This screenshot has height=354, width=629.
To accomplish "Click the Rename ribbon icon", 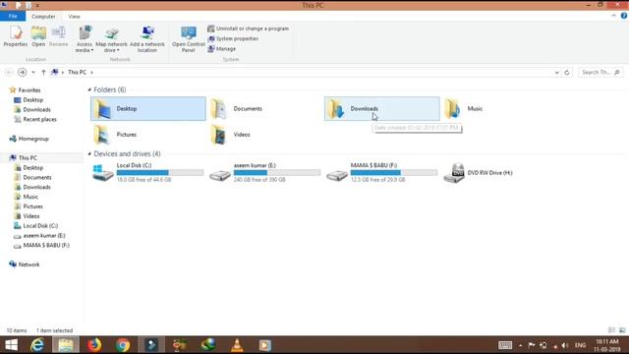I will (x=59, y=36).
